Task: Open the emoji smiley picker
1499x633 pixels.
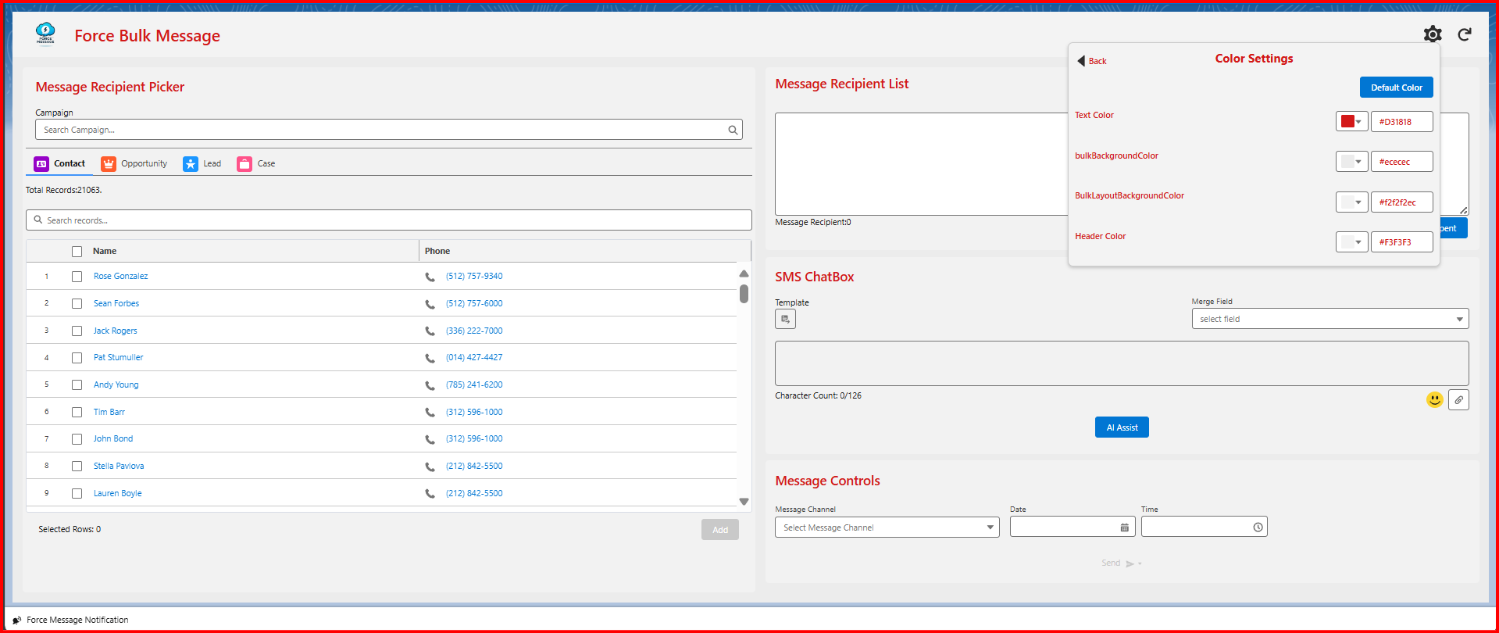Action: [1434, 400]
